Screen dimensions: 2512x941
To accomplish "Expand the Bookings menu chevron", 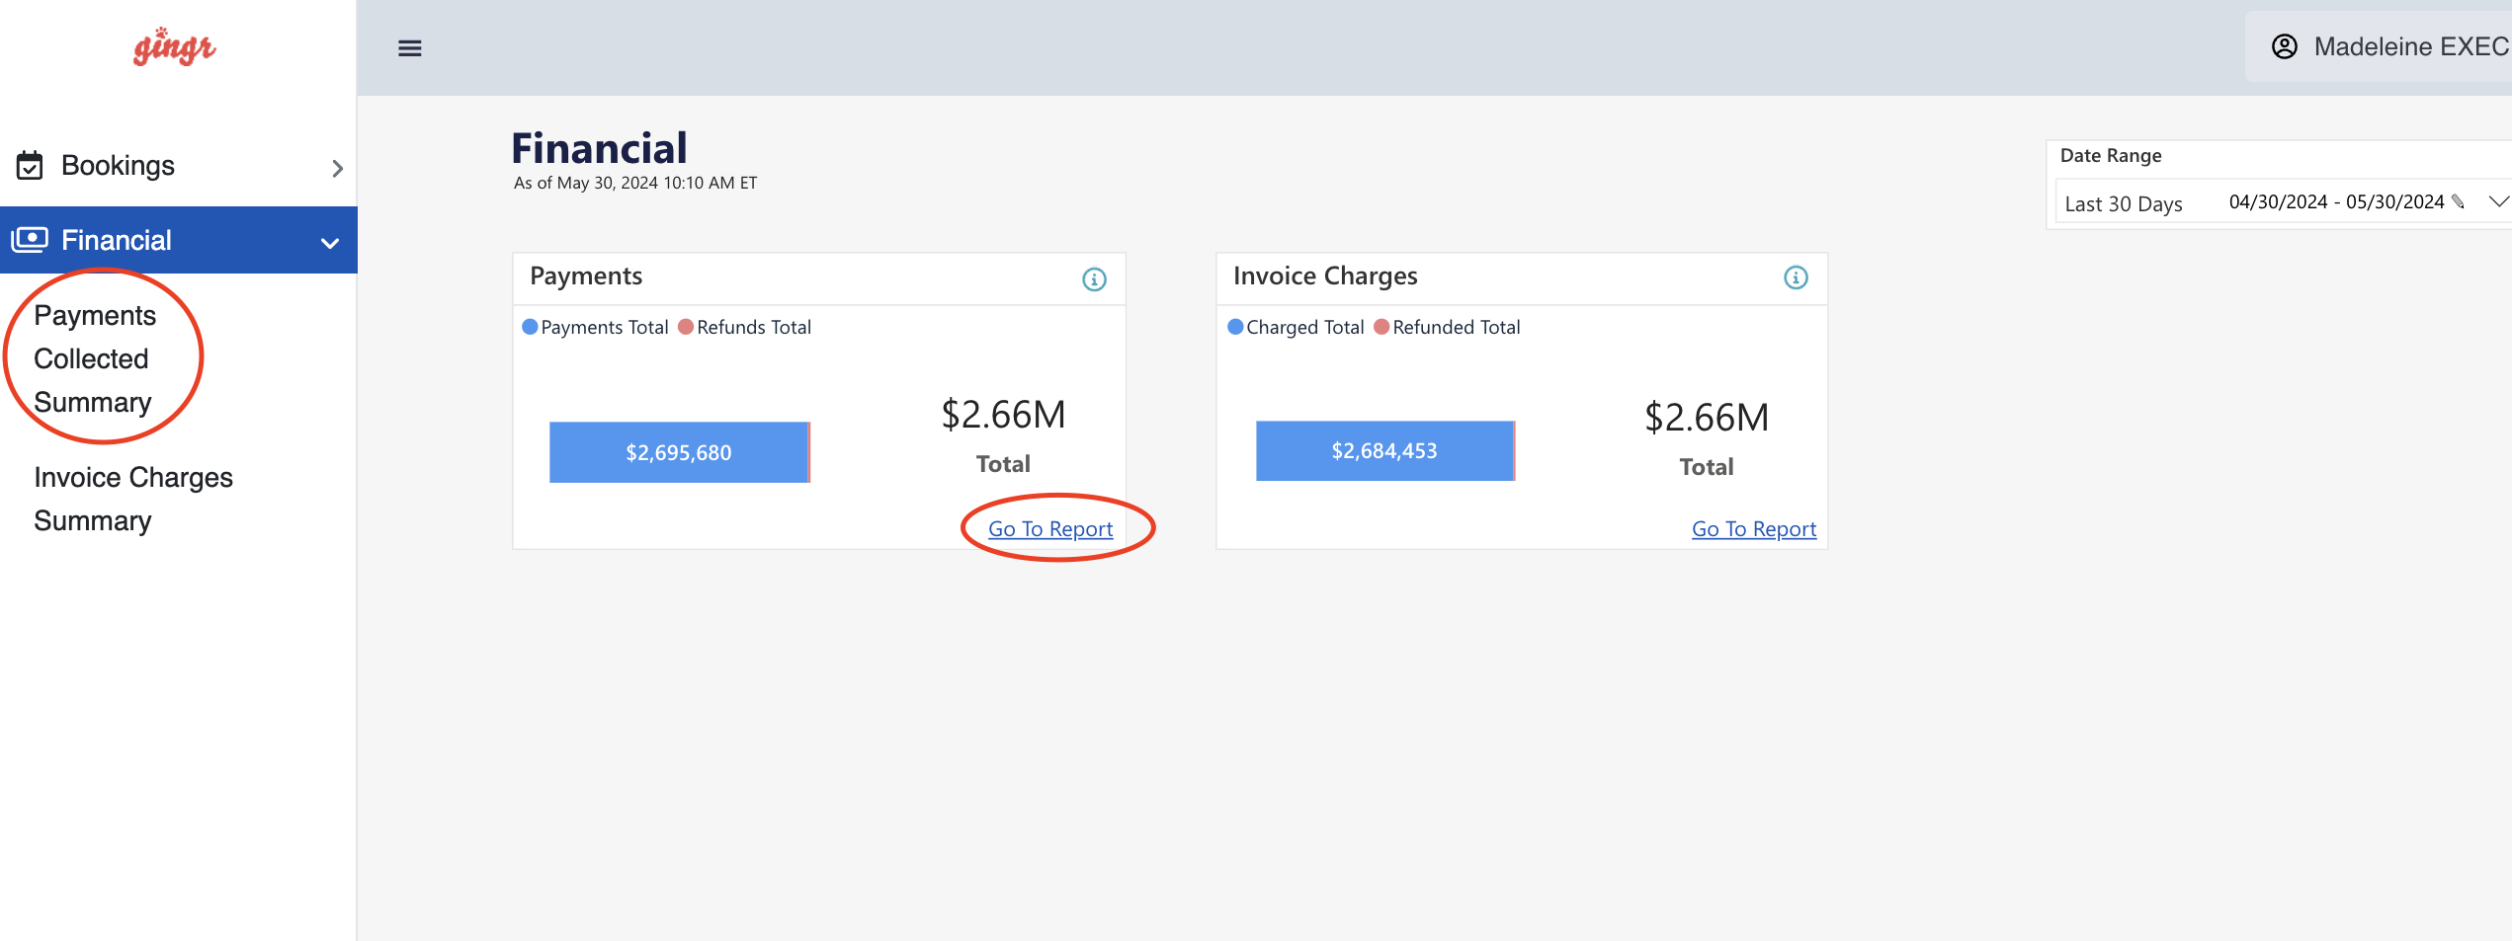I will 337,168.
